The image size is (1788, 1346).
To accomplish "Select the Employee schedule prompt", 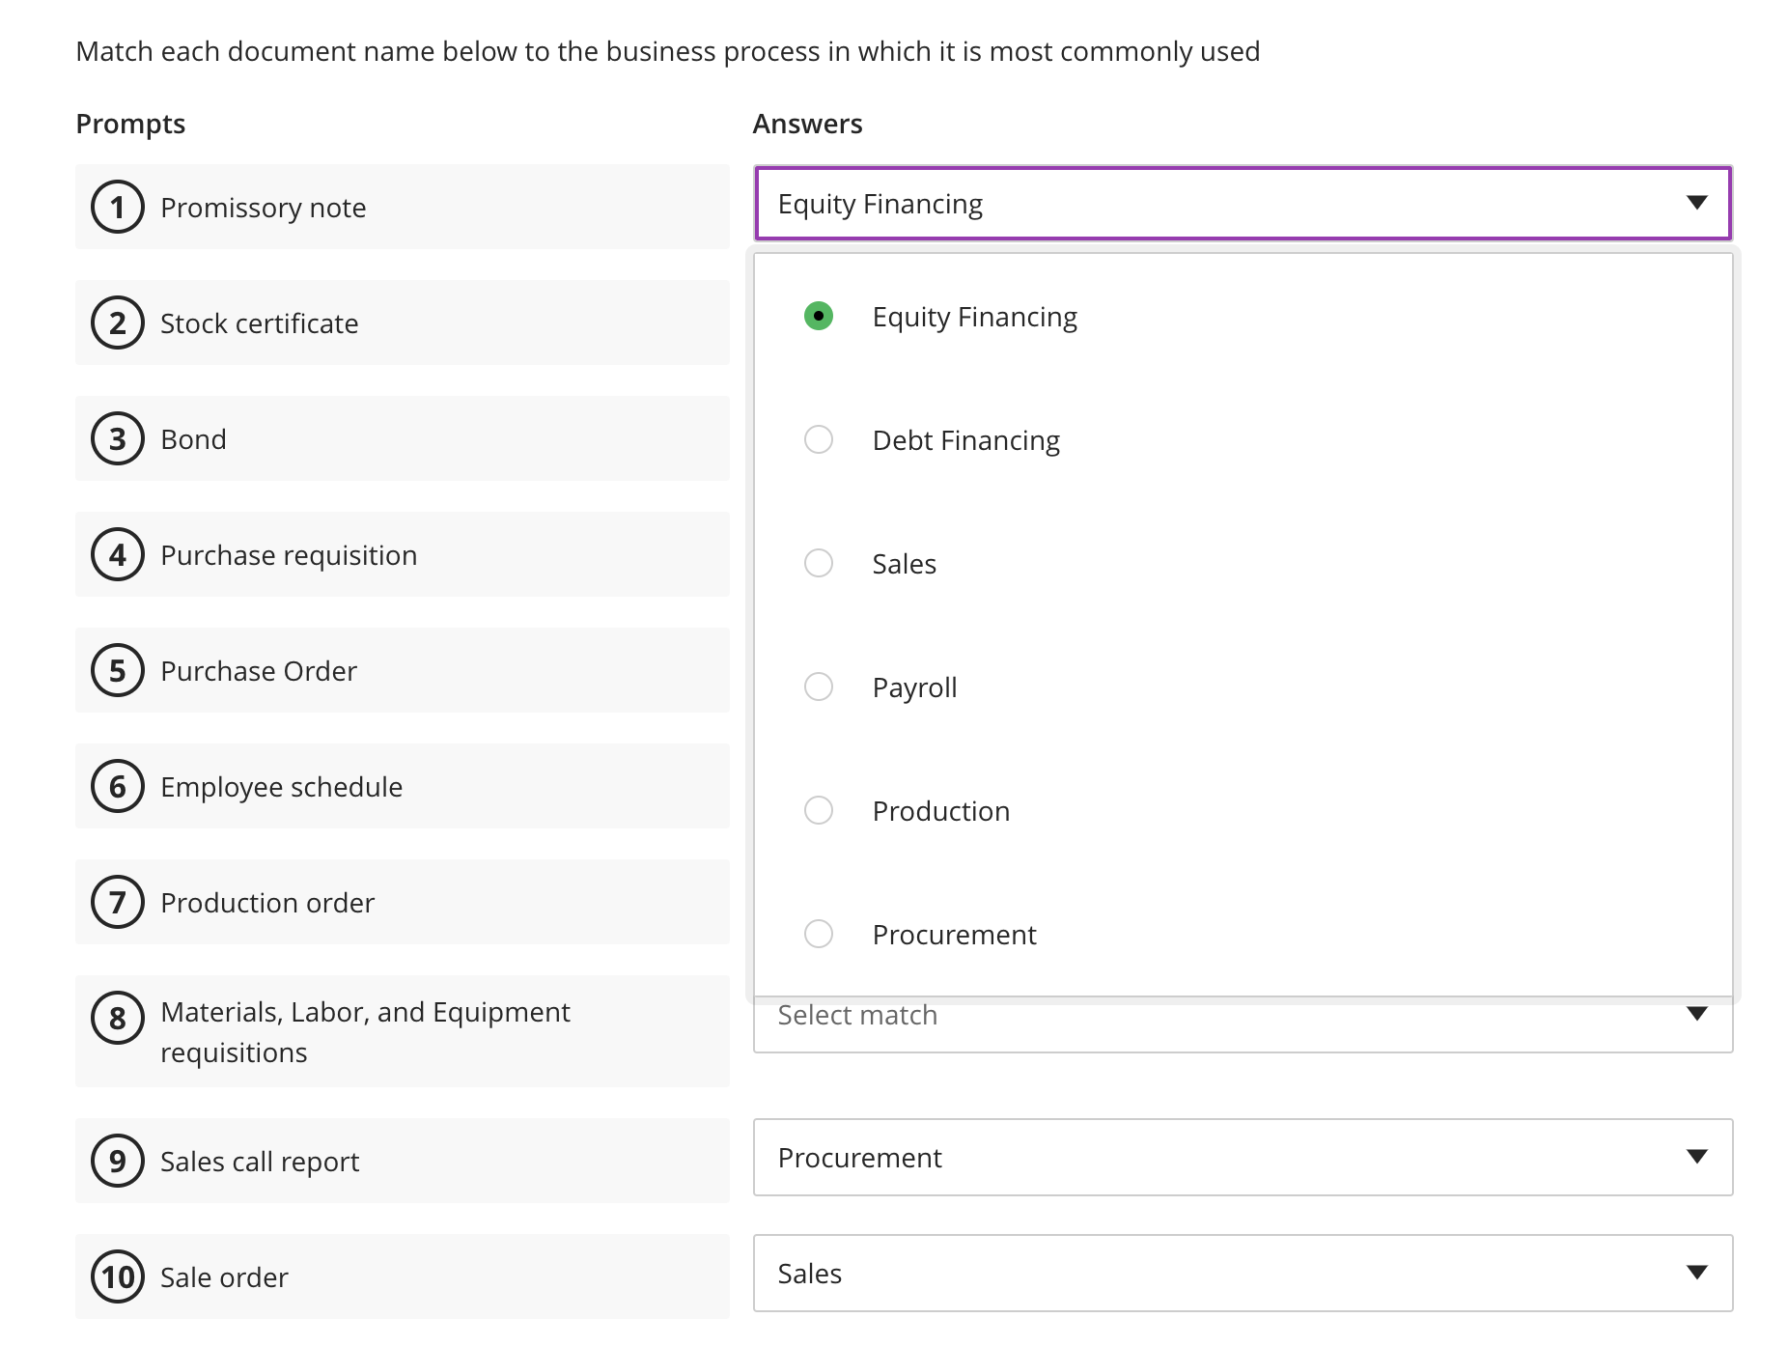I will click(x=281, y=786).
